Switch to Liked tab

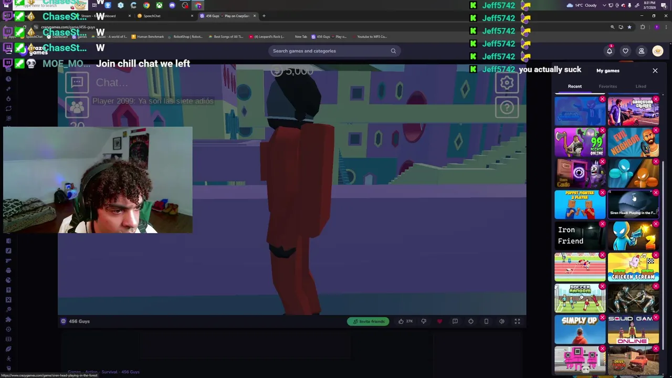point(641,86)
